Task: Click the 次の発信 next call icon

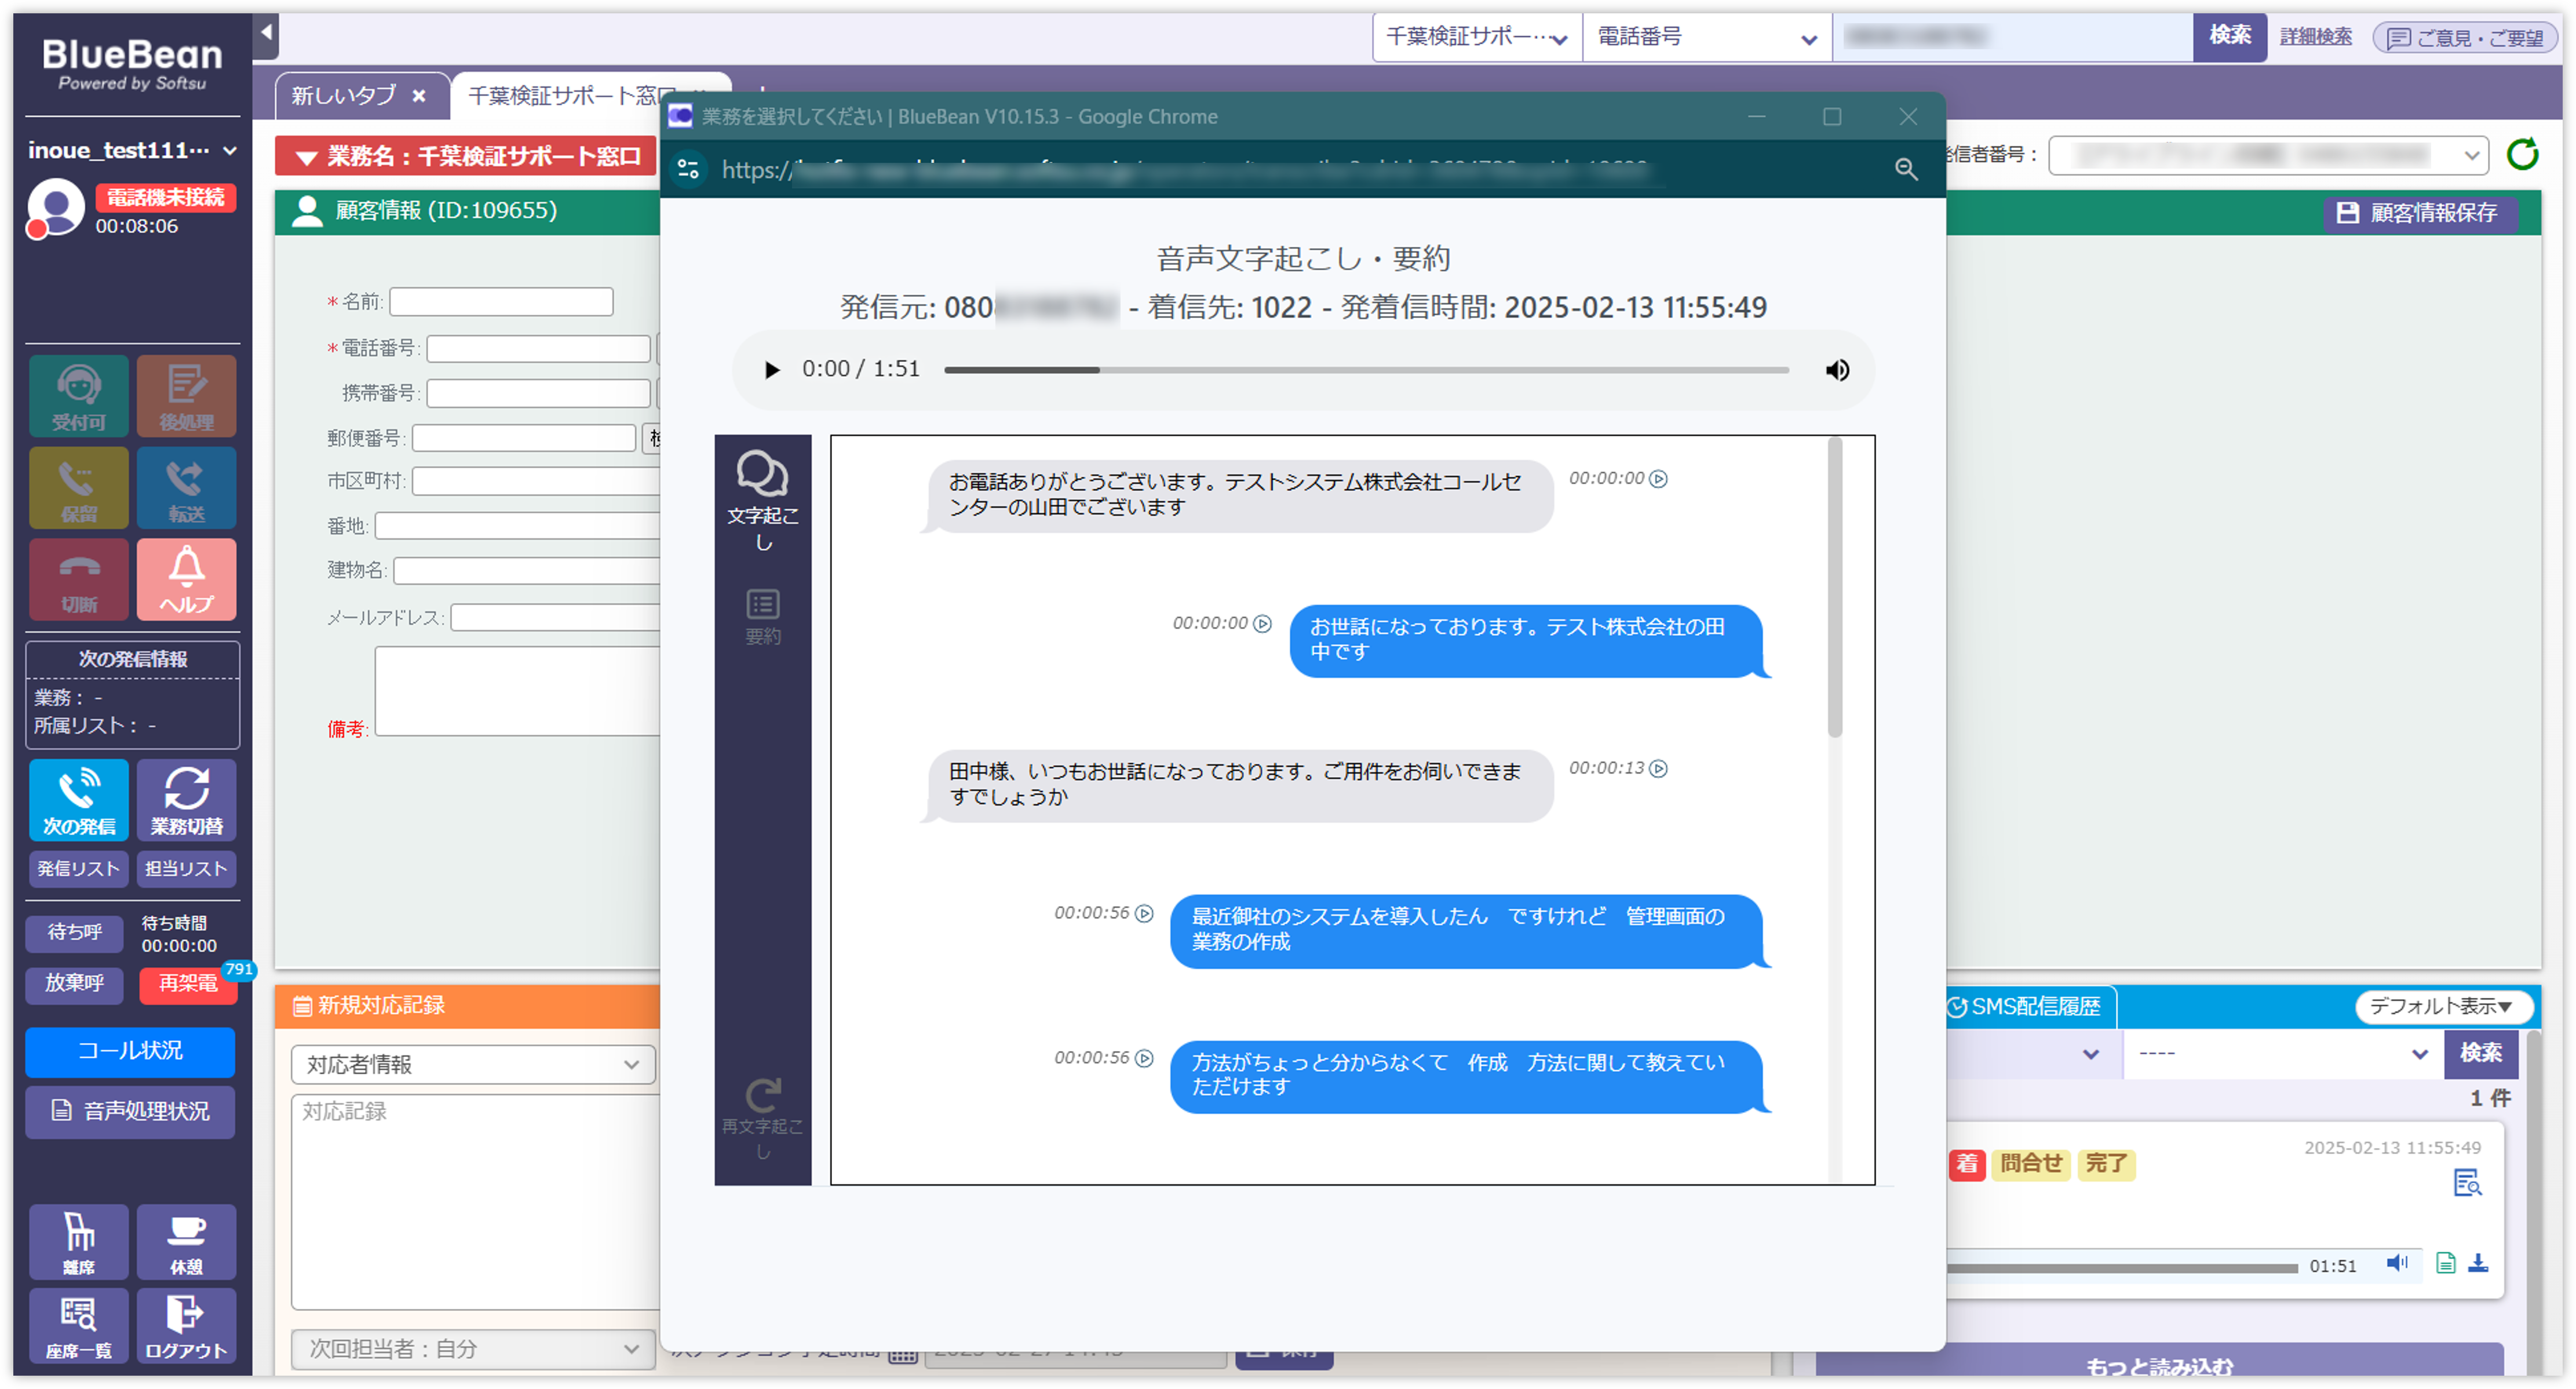Action: [78, 799]
